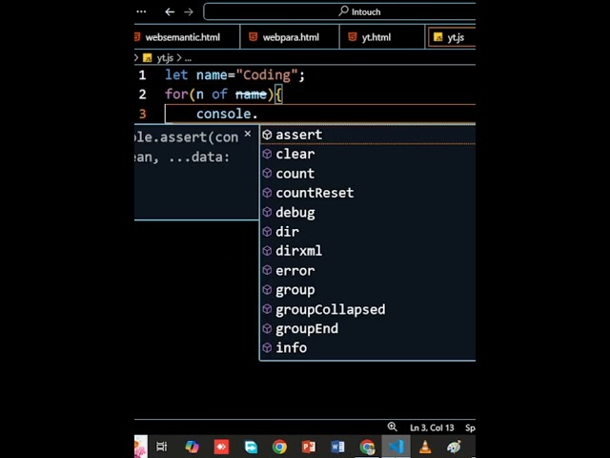Open PowerPoint from taskbar
Screen dimensions: 610x458
tap(309, 447)
